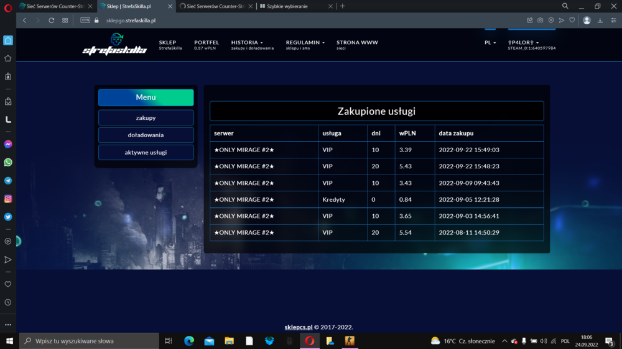Click the padlock site info icon
Image resolution: width=622 pixels, height=349 pixels.
[x=96, y=20]
